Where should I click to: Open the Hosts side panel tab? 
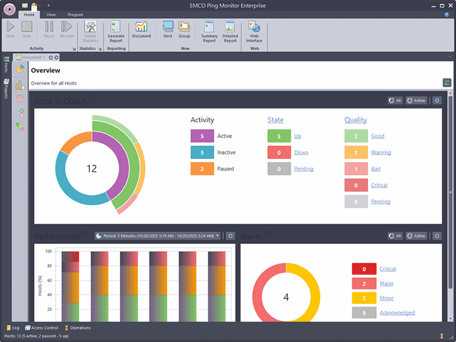point(6,65)
